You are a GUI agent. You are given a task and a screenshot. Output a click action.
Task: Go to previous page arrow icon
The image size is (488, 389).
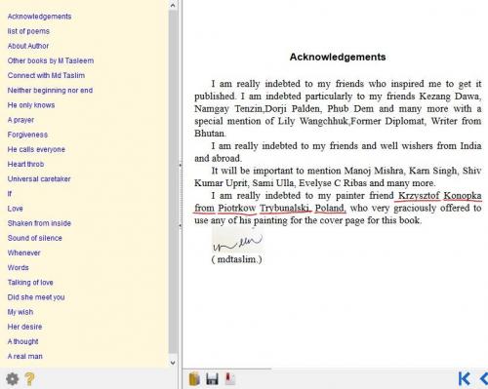click(x=484, y=378)
